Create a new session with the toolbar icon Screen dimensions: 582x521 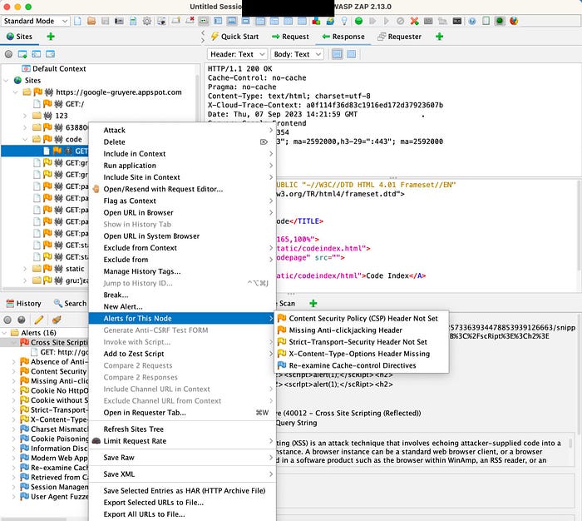(x=77, y=21)
